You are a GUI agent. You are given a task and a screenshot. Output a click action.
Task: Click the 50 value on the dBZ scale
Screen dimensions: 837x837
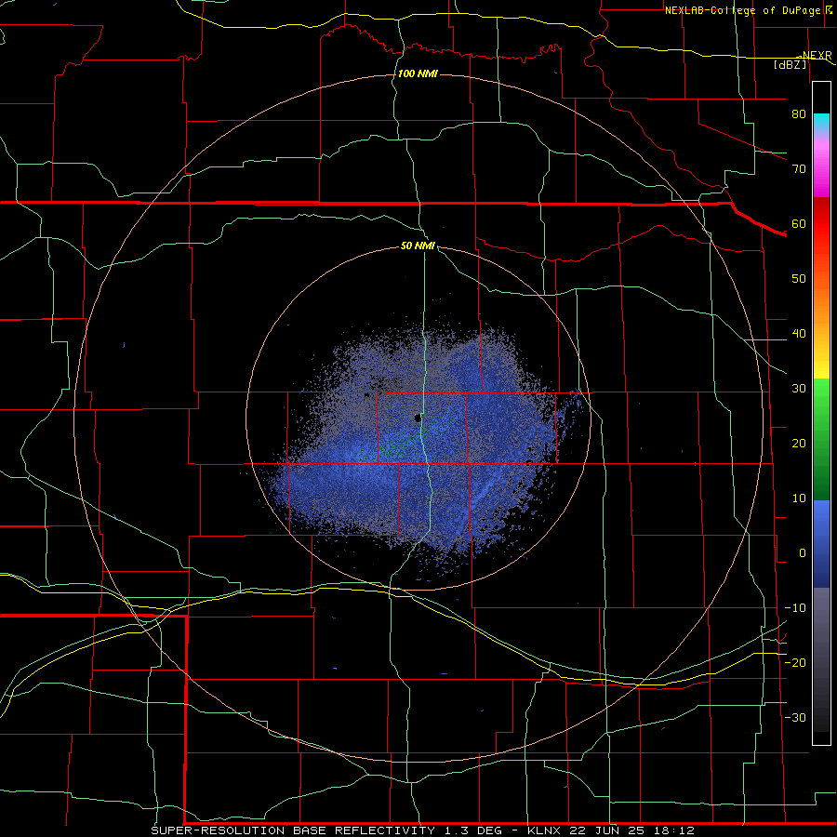799,279
